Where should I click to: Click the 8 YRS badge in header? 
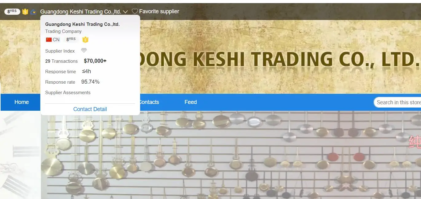pos(12,11)
